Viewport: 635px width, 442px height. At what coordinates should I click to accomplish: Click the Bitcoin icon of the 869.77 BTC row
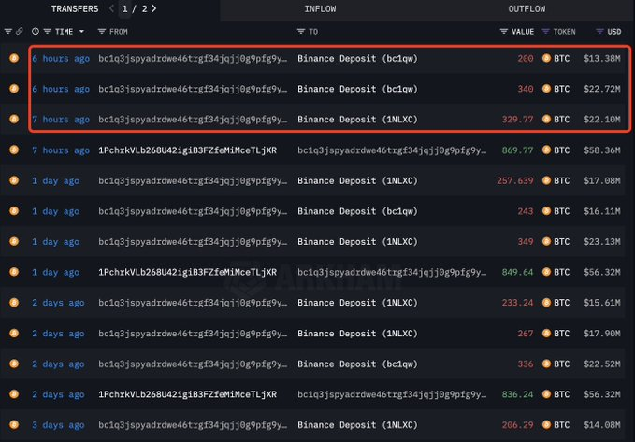click(14, 150)
